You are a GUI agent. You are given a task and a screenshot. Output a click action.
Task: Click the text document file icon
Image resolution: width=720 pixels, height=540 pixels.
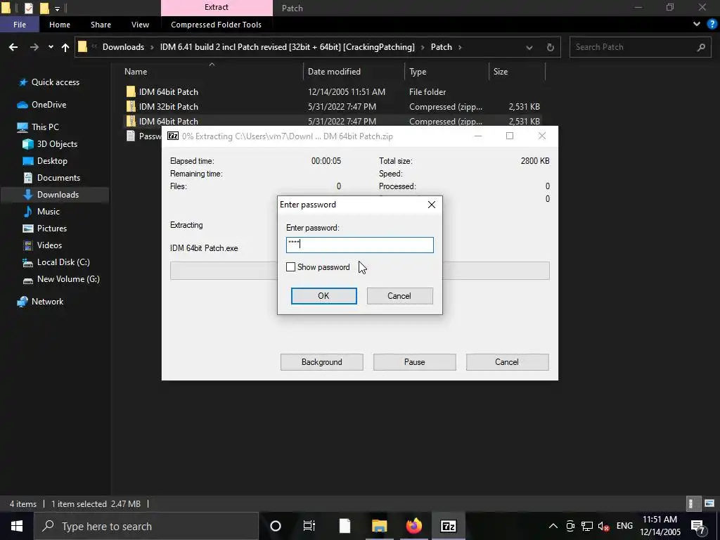[x=131, y=136]
